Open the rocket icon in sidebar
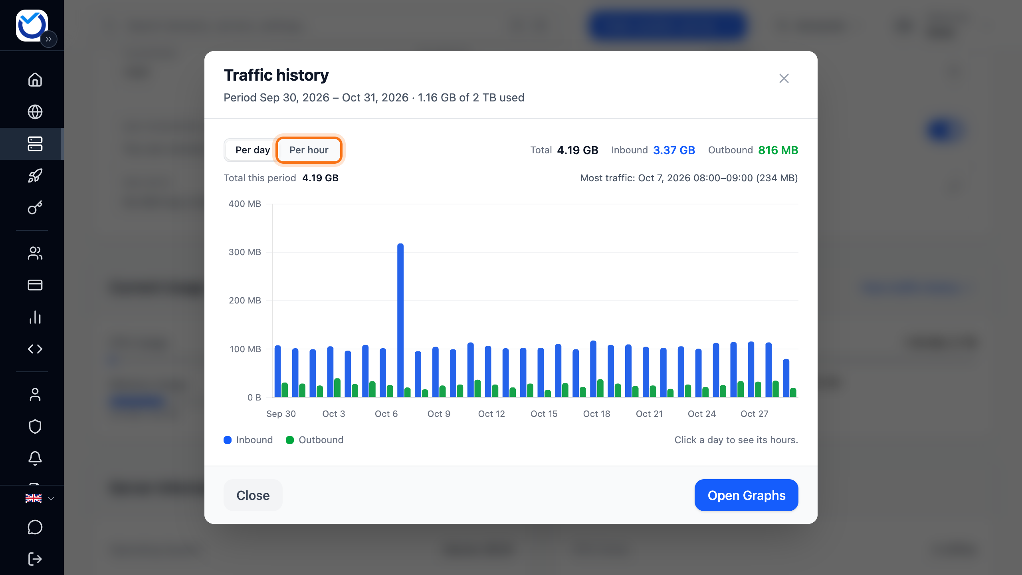Screen dimensions: 1022x575 coord(35,176)
